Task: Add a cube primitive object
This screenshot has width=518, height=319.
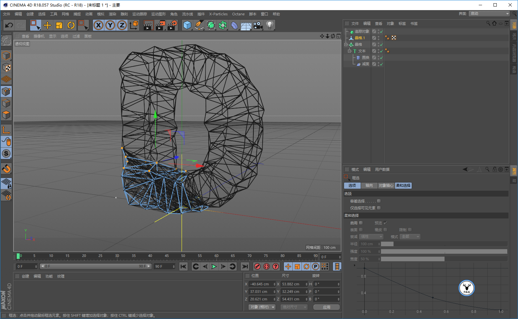Action: [187, 25]
